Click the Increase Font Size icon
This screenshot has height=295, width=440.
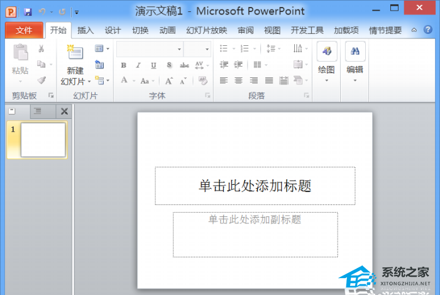click(x=169, y=81)
